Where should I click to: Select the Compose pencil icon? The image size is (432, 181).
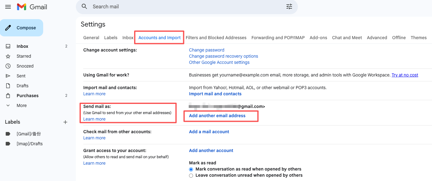click(x=8, y=27)
